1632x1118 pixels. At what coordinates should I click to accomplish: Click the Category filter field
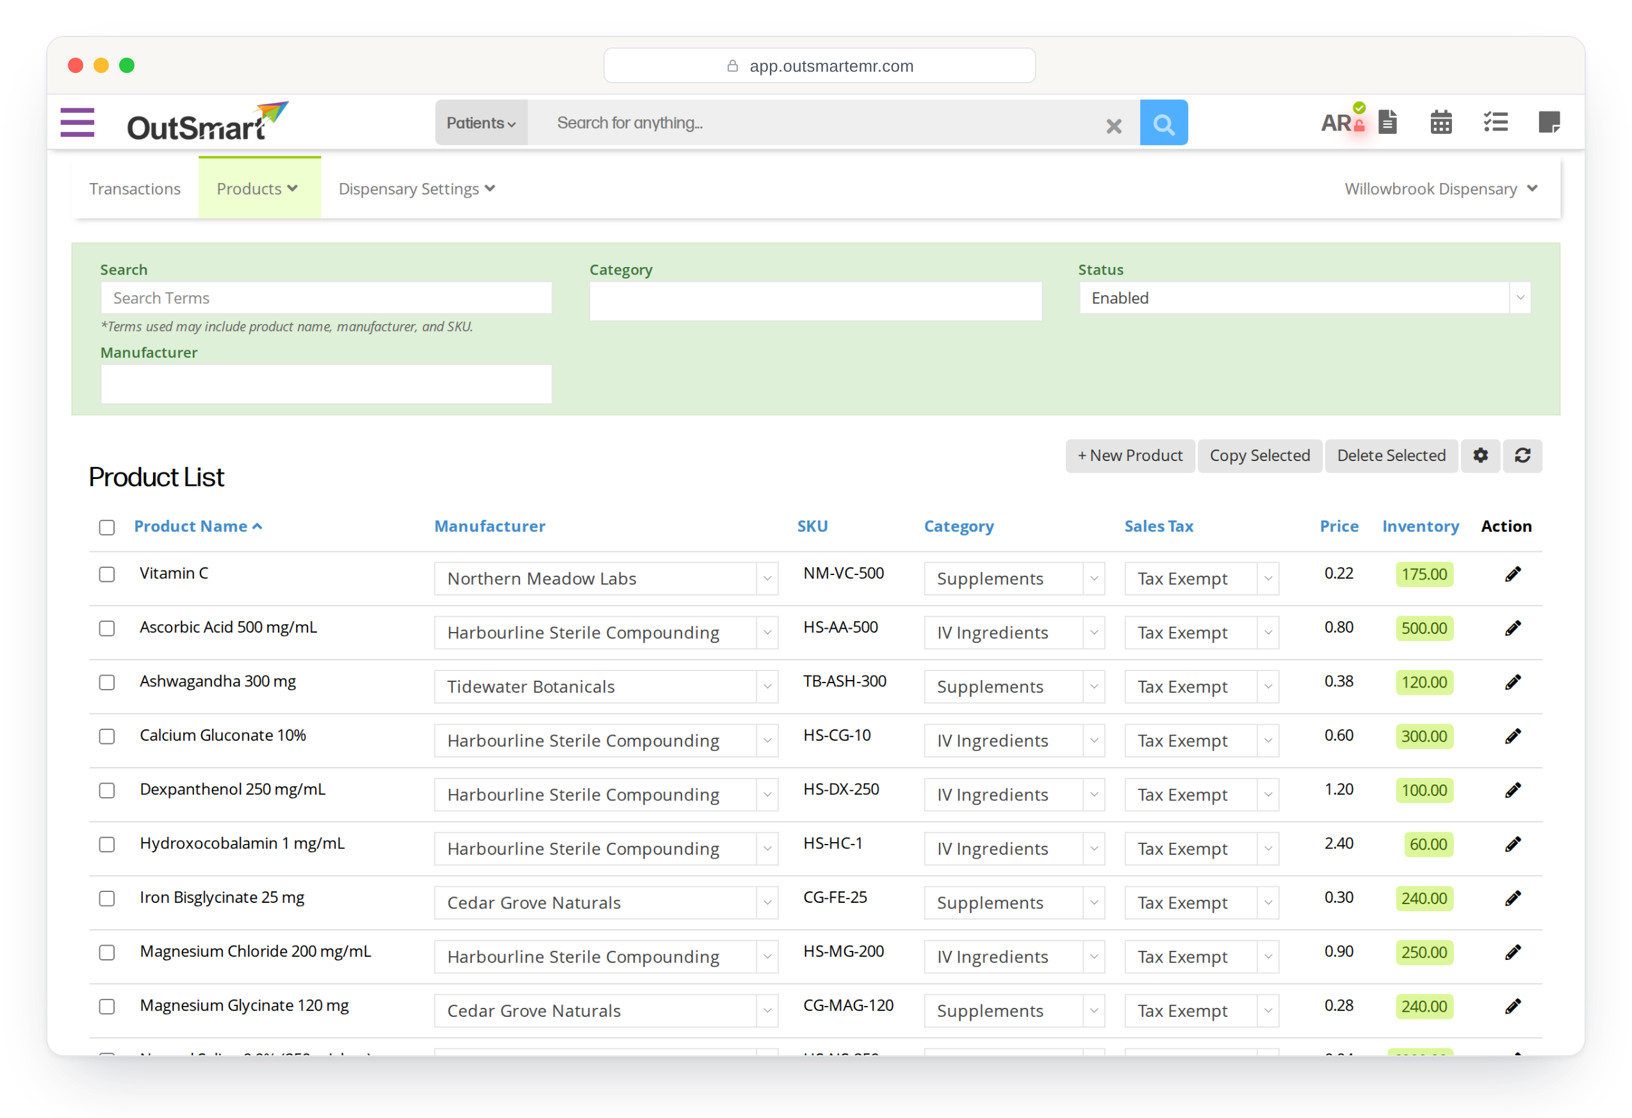click(x=815, y=302)
